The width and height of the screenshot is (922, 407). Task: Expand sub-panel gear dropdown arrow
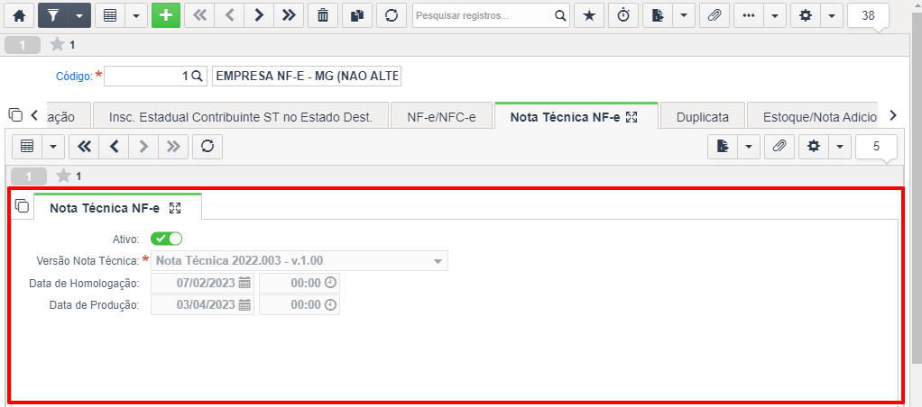(x=840, y=147)
